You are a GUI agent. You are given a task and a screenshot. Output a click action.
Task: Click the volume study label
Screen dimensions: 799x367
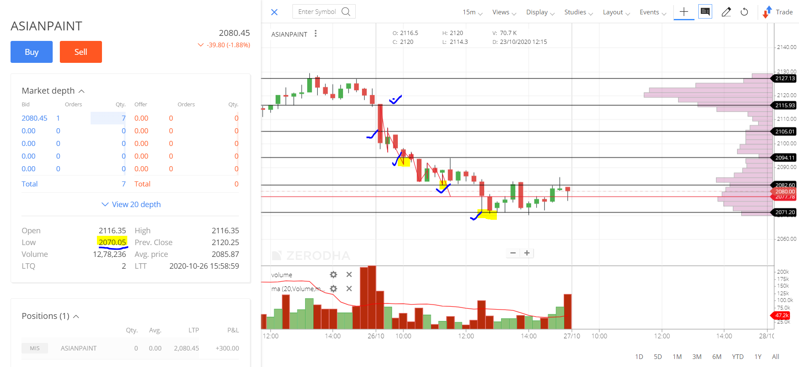point(282,275)
